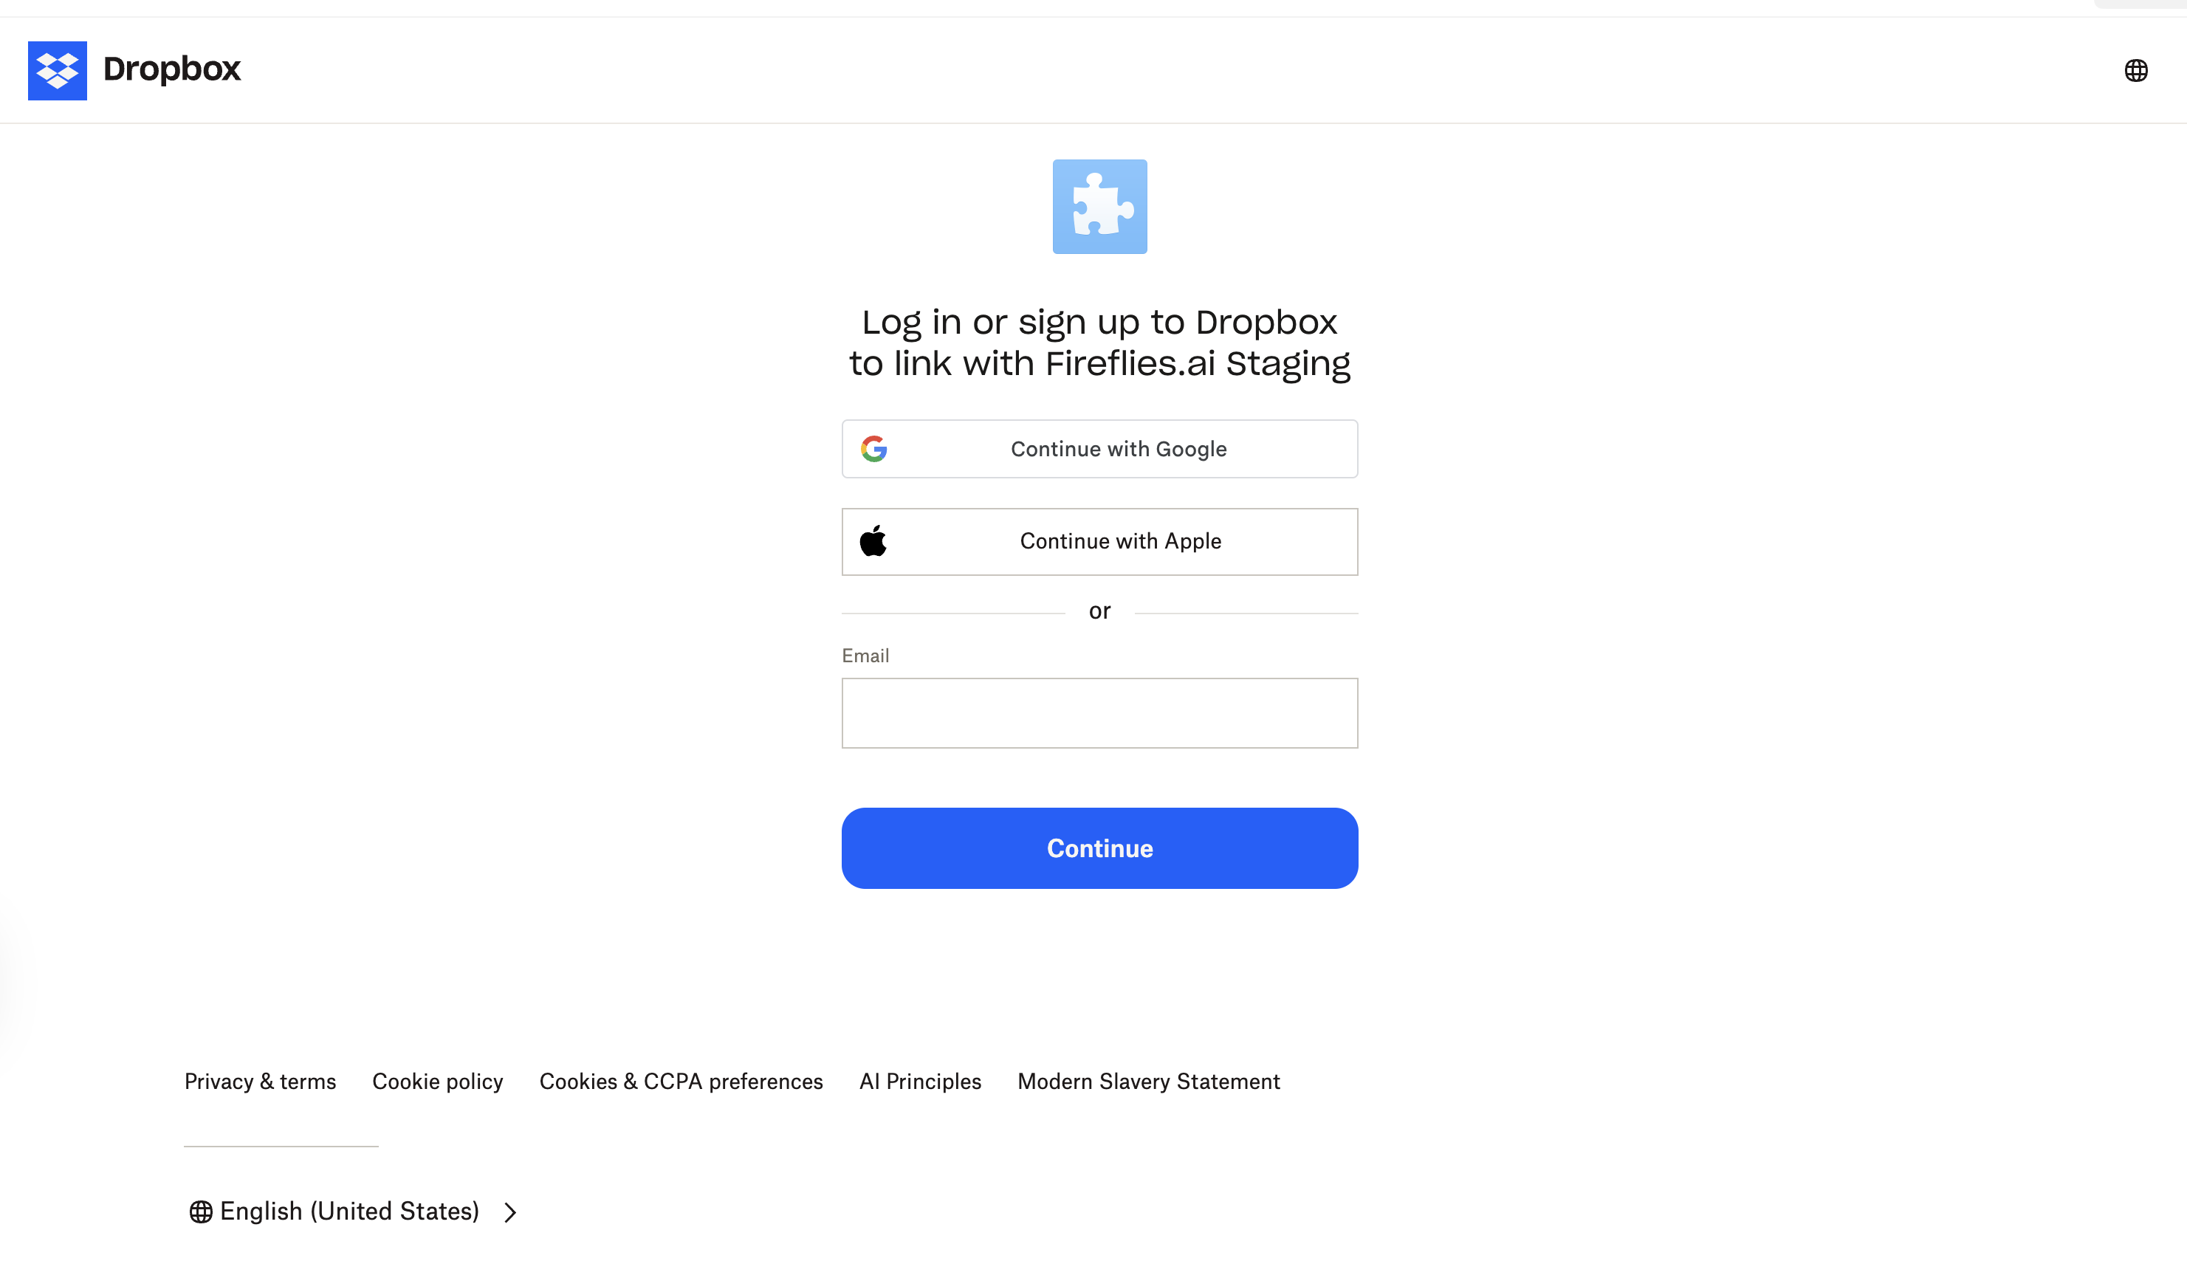Expand the language chevron arrow in footer
The width and height of the screenshot is (2187, 1261).
[510, 1212]
